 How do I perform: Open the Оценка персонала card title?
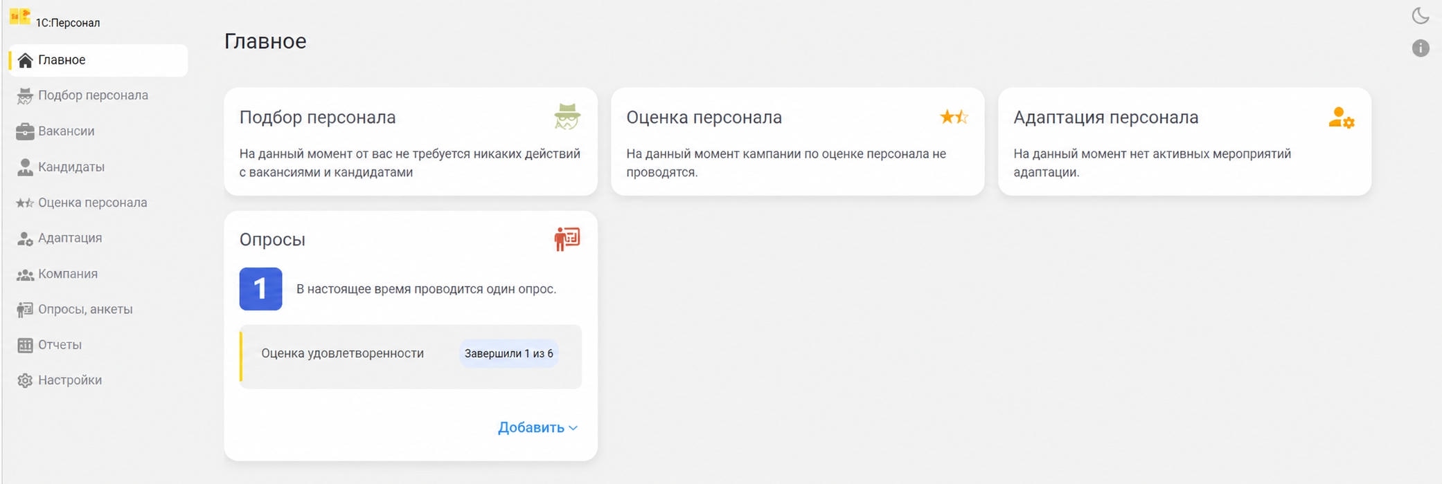tap(704, 118)
